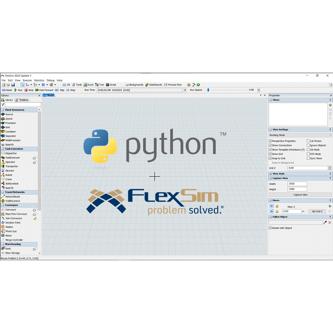This screenshot has width=333, height=333.
Task: Collapse the Warehousing group
Action: [3, 244]
